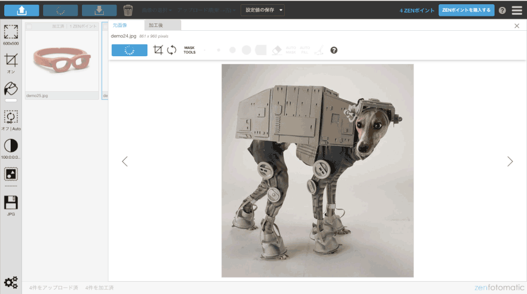Screen dimensions: 527x294
Task: Select the editor crop tool icon
Action: pos(158,50)
